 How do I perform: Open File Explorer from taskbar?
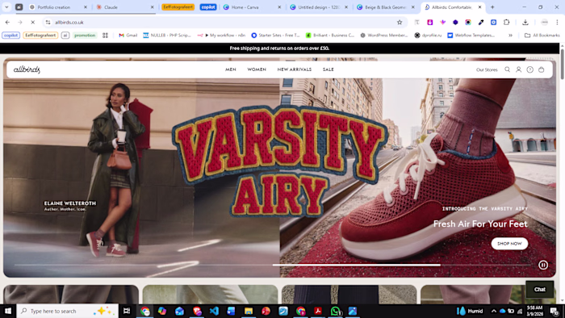[249, 311]
